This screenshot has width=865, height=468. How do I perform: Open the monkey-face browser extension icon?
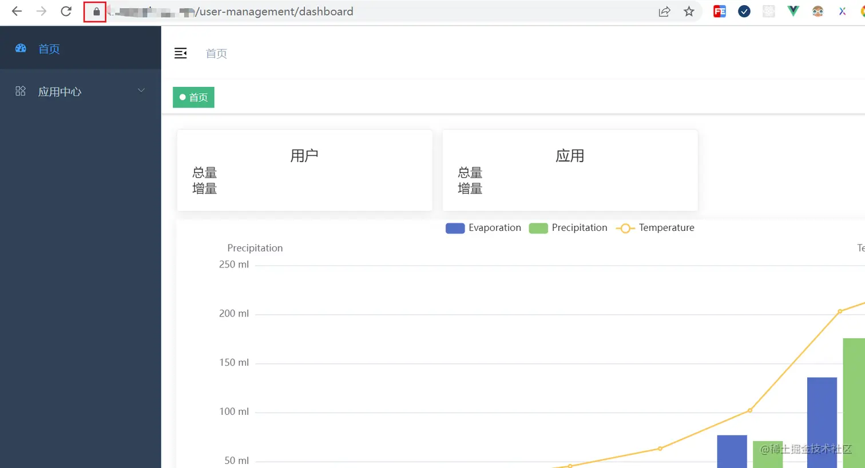818,11
